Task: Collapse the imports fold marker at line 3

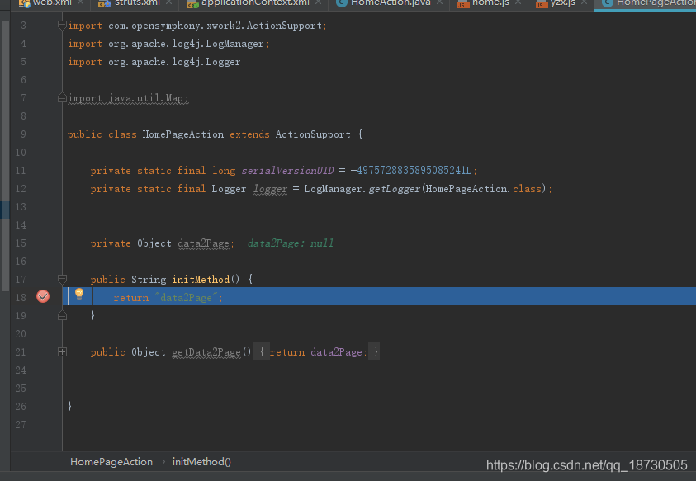Action: coord(62,26)
